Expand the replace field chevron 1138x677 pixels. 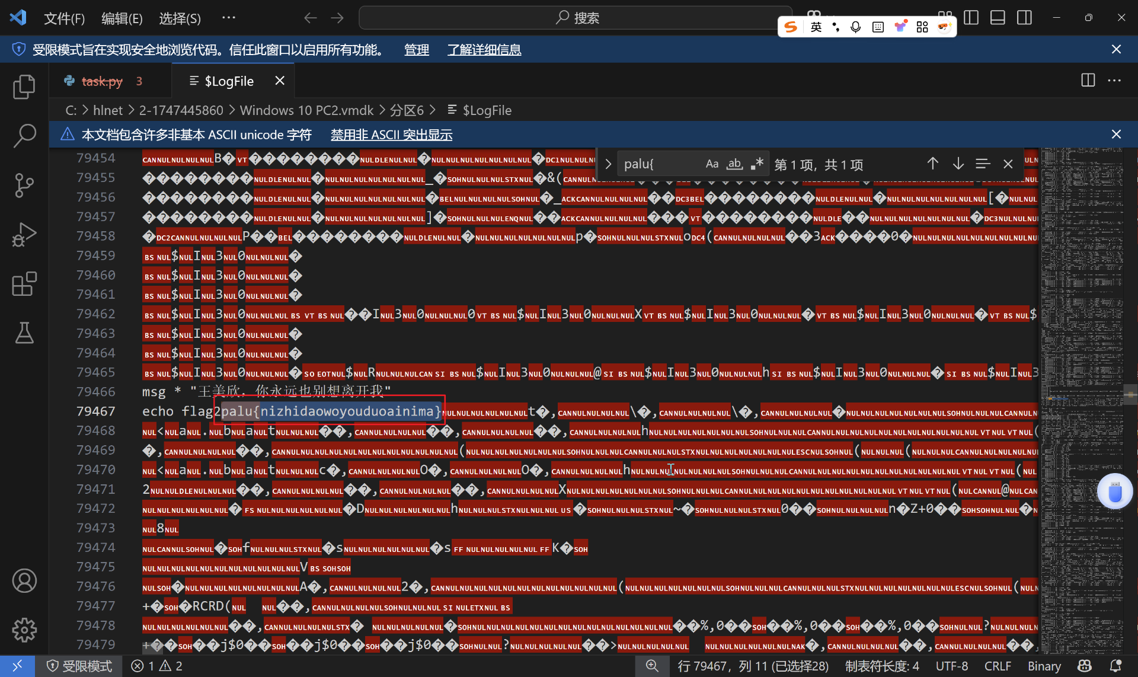click(x=608, y=164)
